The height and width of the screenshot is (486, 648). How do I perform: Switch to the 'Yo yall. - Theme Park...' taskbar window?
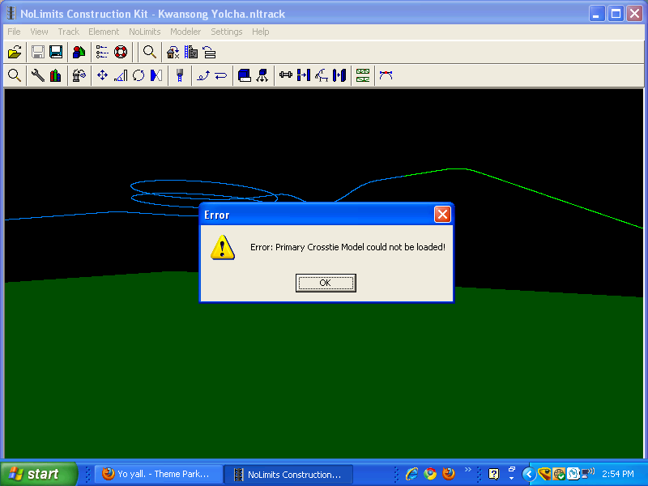(x=159, y=474)
